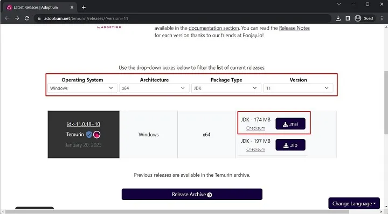Image resolution: width=388 pixels, height=214 pixels.
Task: Click the Adoptium logo
Action: pos(109,27)
